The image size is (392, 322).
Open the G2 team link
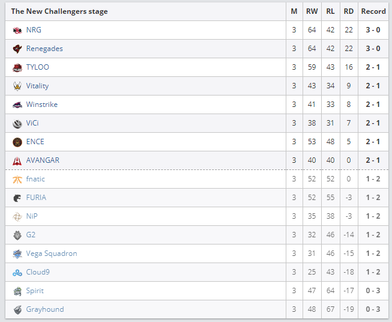pyautogui.click(x=31, y=235)
